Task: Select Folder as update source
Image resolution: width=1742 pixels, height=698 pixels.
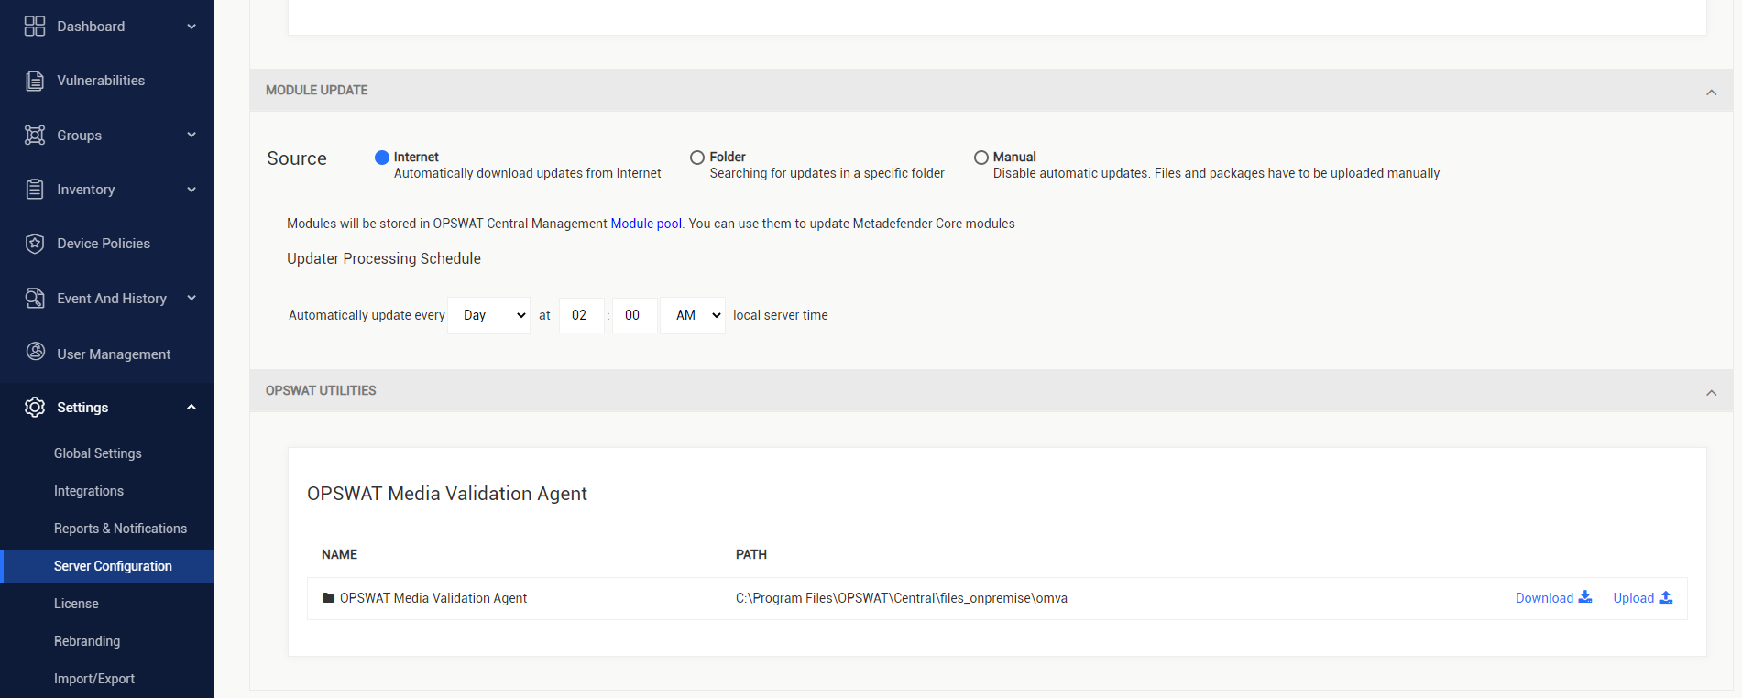Action: [697, 158]
